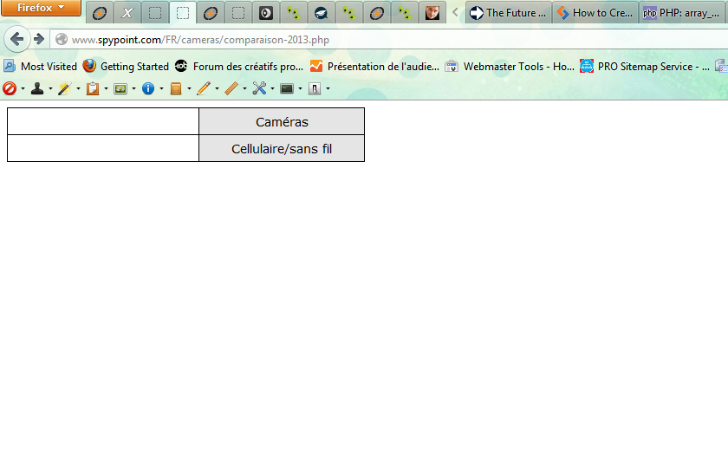
Task: Open Présentation de l'audie... bookmark
Action: pos(374,67)
